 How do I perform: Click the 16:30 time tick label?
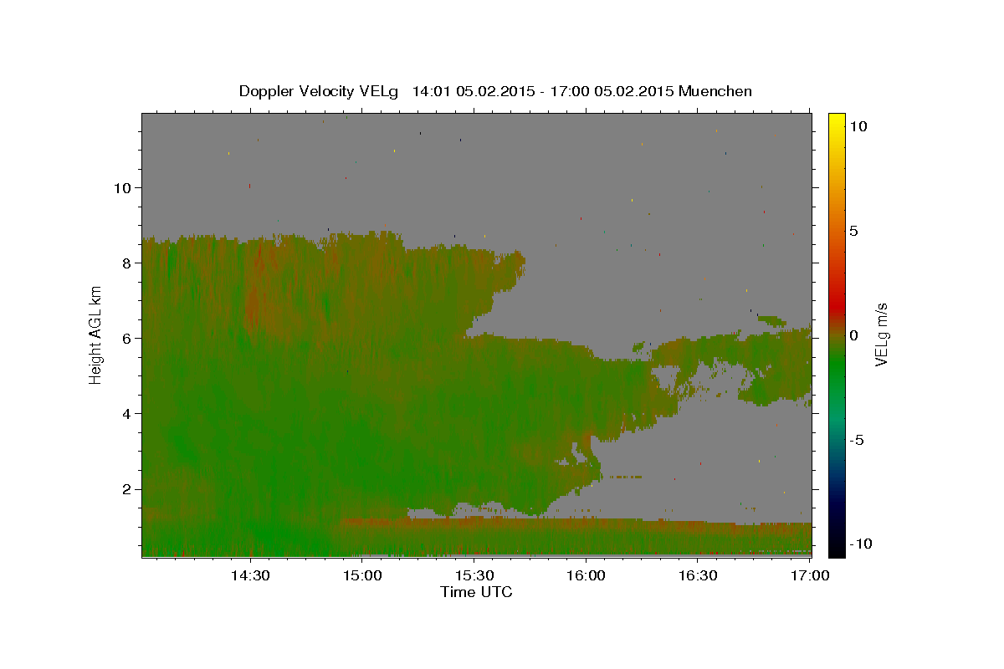pos(699,576)
